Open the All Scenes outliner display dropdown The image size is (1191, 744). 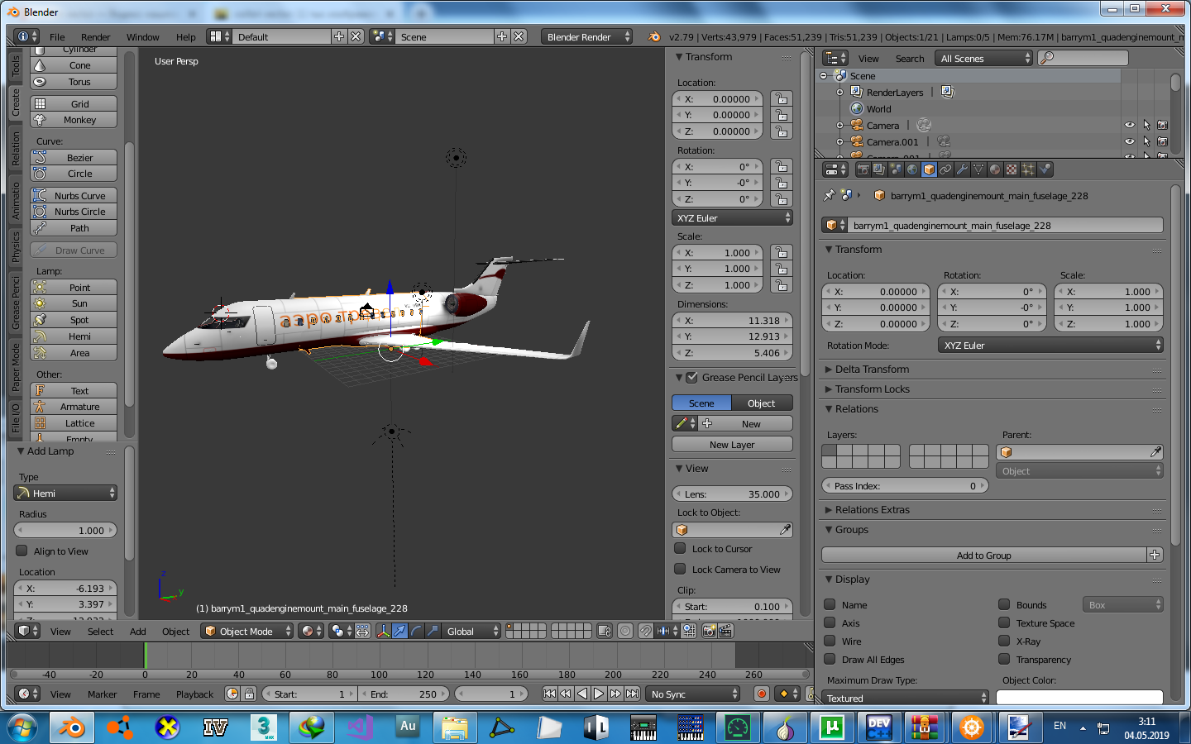984,58
